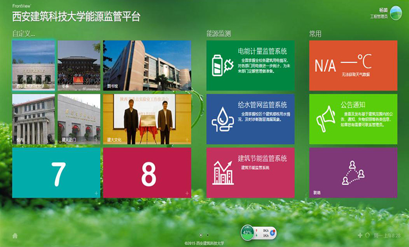This screenshot has width=409, height=247.
Task: Click the building chart icon for 建筑节能监管系统
Action: click(223, 173)
